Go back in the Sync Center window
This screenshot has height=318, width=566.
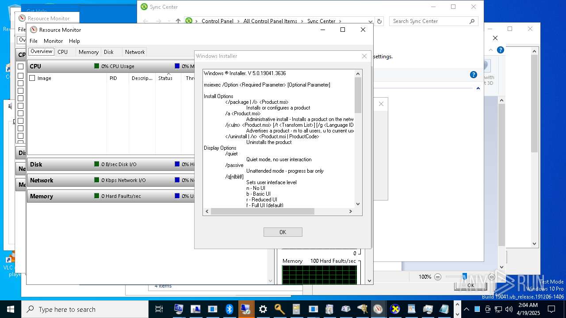coord(145,21)
